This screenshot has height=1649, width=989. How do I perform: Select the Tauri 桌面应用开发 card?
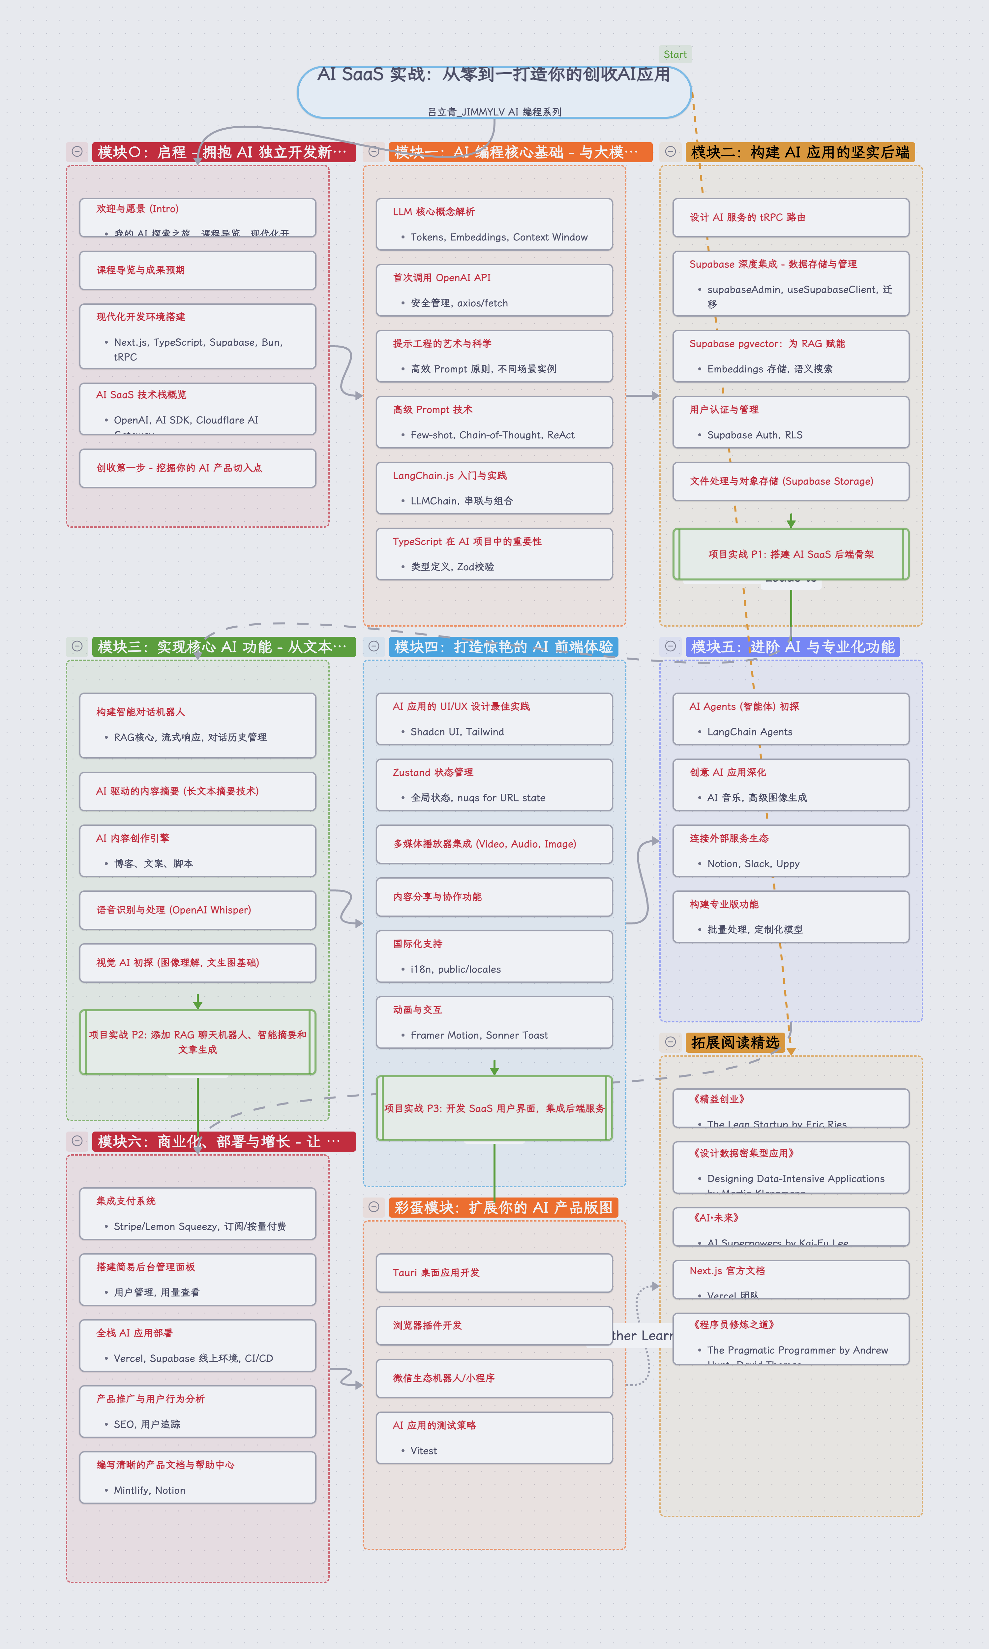[494, 1272]
